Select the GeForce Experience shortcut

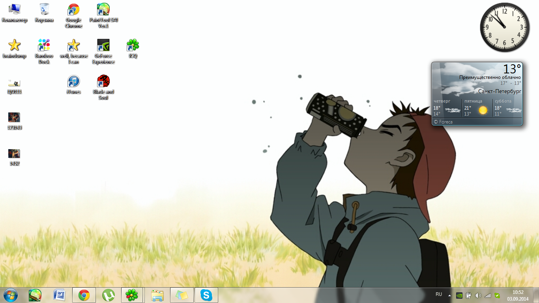[103, 51]
